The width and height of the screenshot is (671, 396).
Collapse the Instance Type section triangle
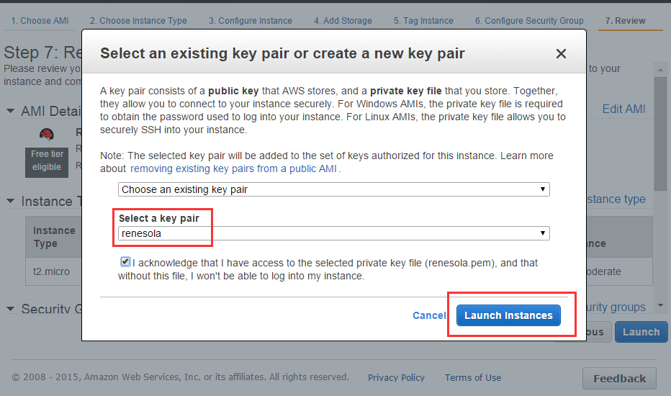[x=10, y=201]
